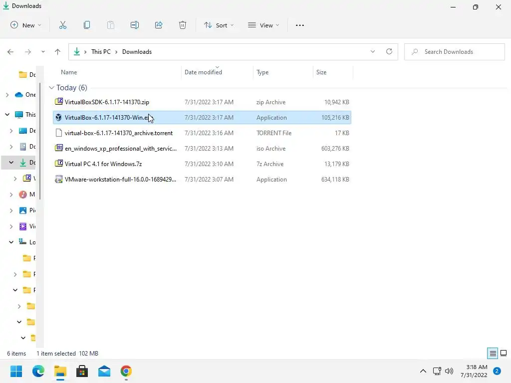The height and width of the screenshot is (383, 511).
Task: Click the Windows XP iso file icon
Action: point(59,148)
